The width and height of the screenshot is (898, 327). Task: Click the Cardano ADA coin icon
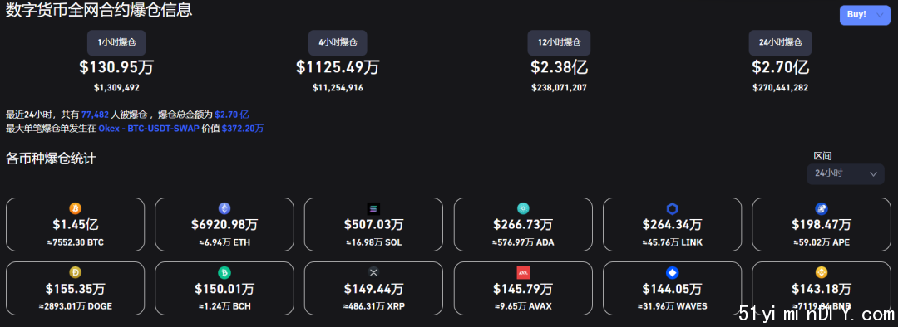pos(523,208)
